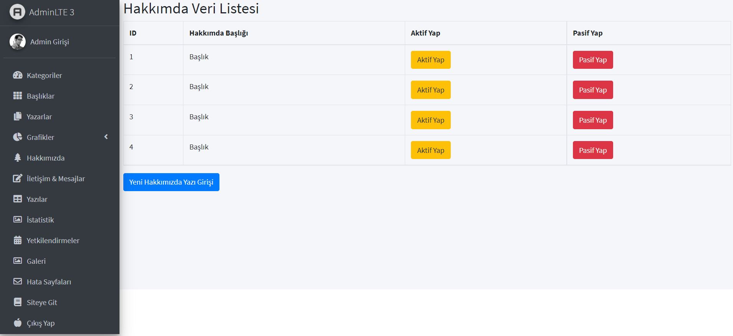Open the Admin Girişi user avatar
This screenshot has width=733, height=336.
point(17,42)
